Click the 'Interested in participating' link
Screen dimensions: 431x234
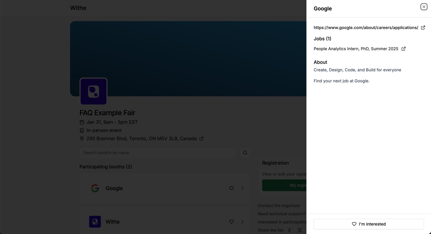click(x=282, y=222)
